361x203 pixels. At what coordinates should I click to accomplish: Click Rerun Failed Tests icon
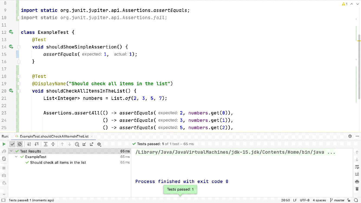point(4,152)
